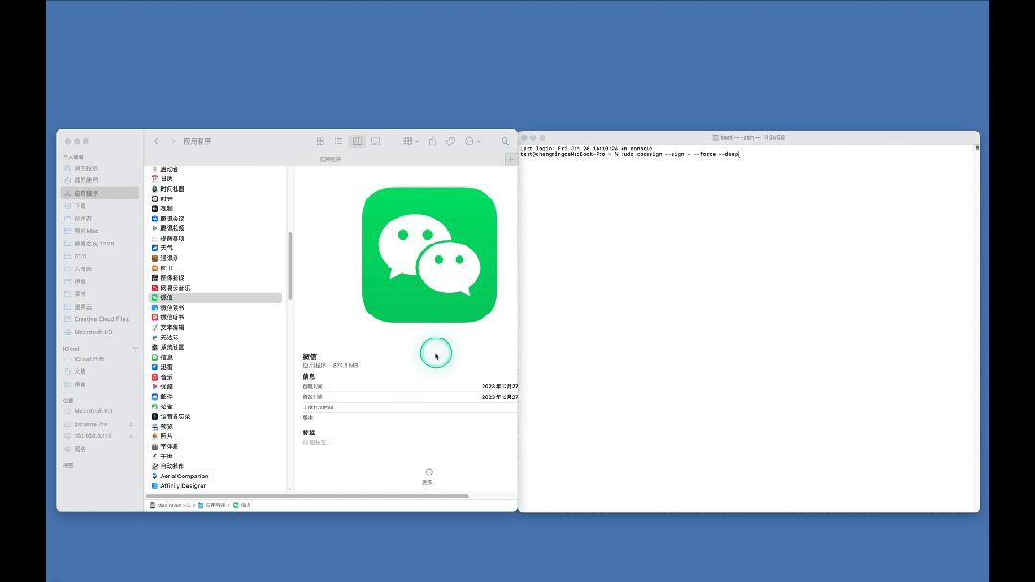Eject the Extreme Pro drive
This screenshot has height=582, width=1035.
[x=131, y=424]
